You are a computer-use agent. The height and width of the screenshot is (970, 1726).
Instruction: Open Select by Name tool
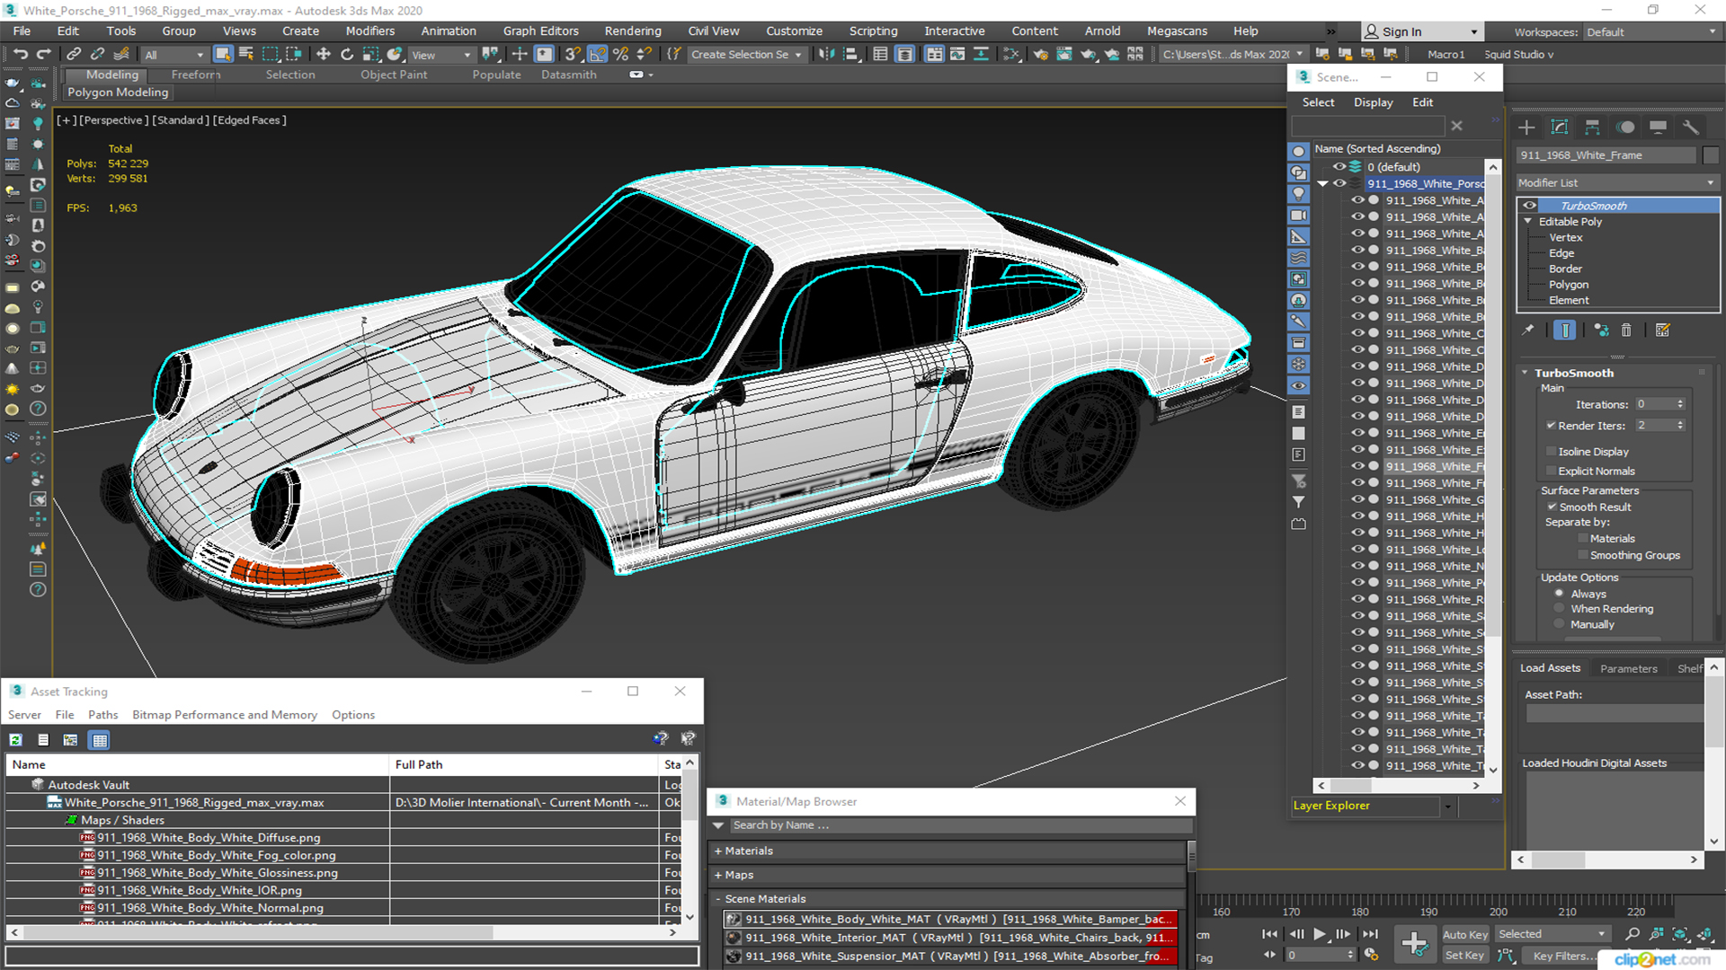pos(245,54)
